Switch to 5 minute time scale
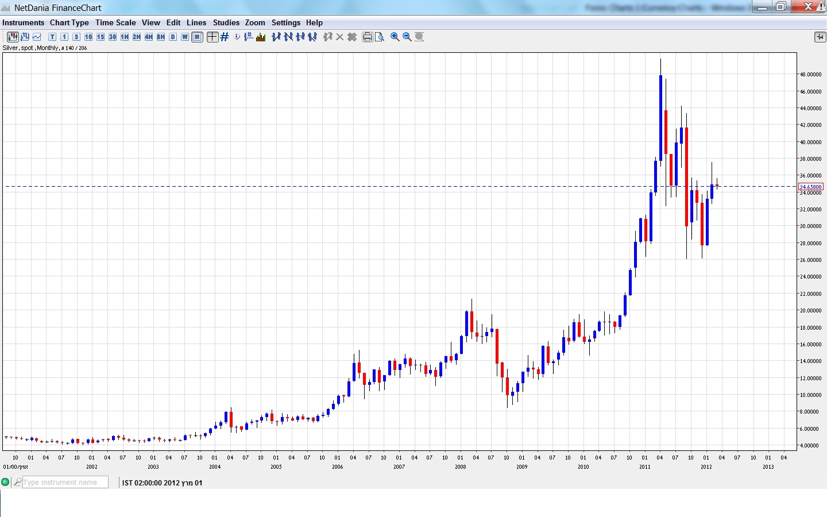The width and height of the screenshot is (827, 517). click(76, 37)
